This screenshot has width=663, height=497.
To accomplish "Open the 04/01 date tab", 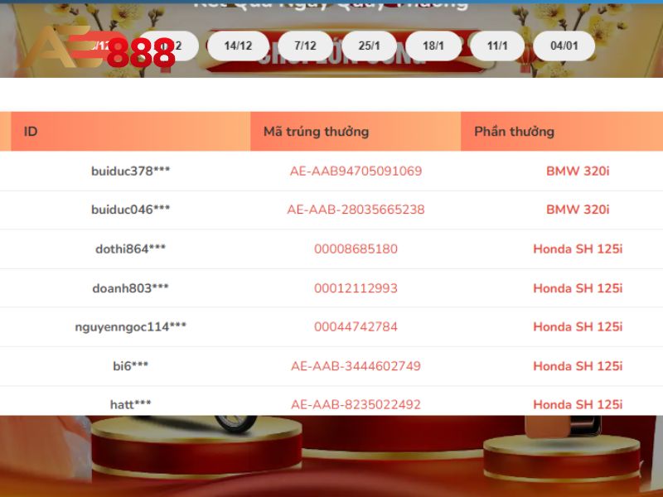I will (x=564, y=46).
